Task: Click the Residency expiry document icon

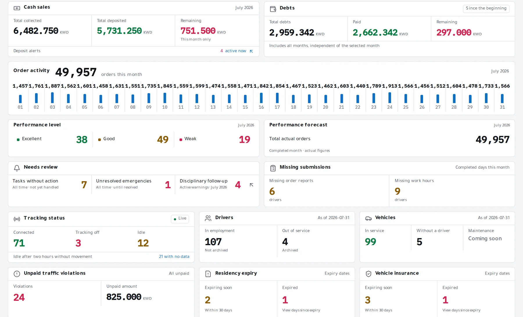Action: tap(208, 274)
